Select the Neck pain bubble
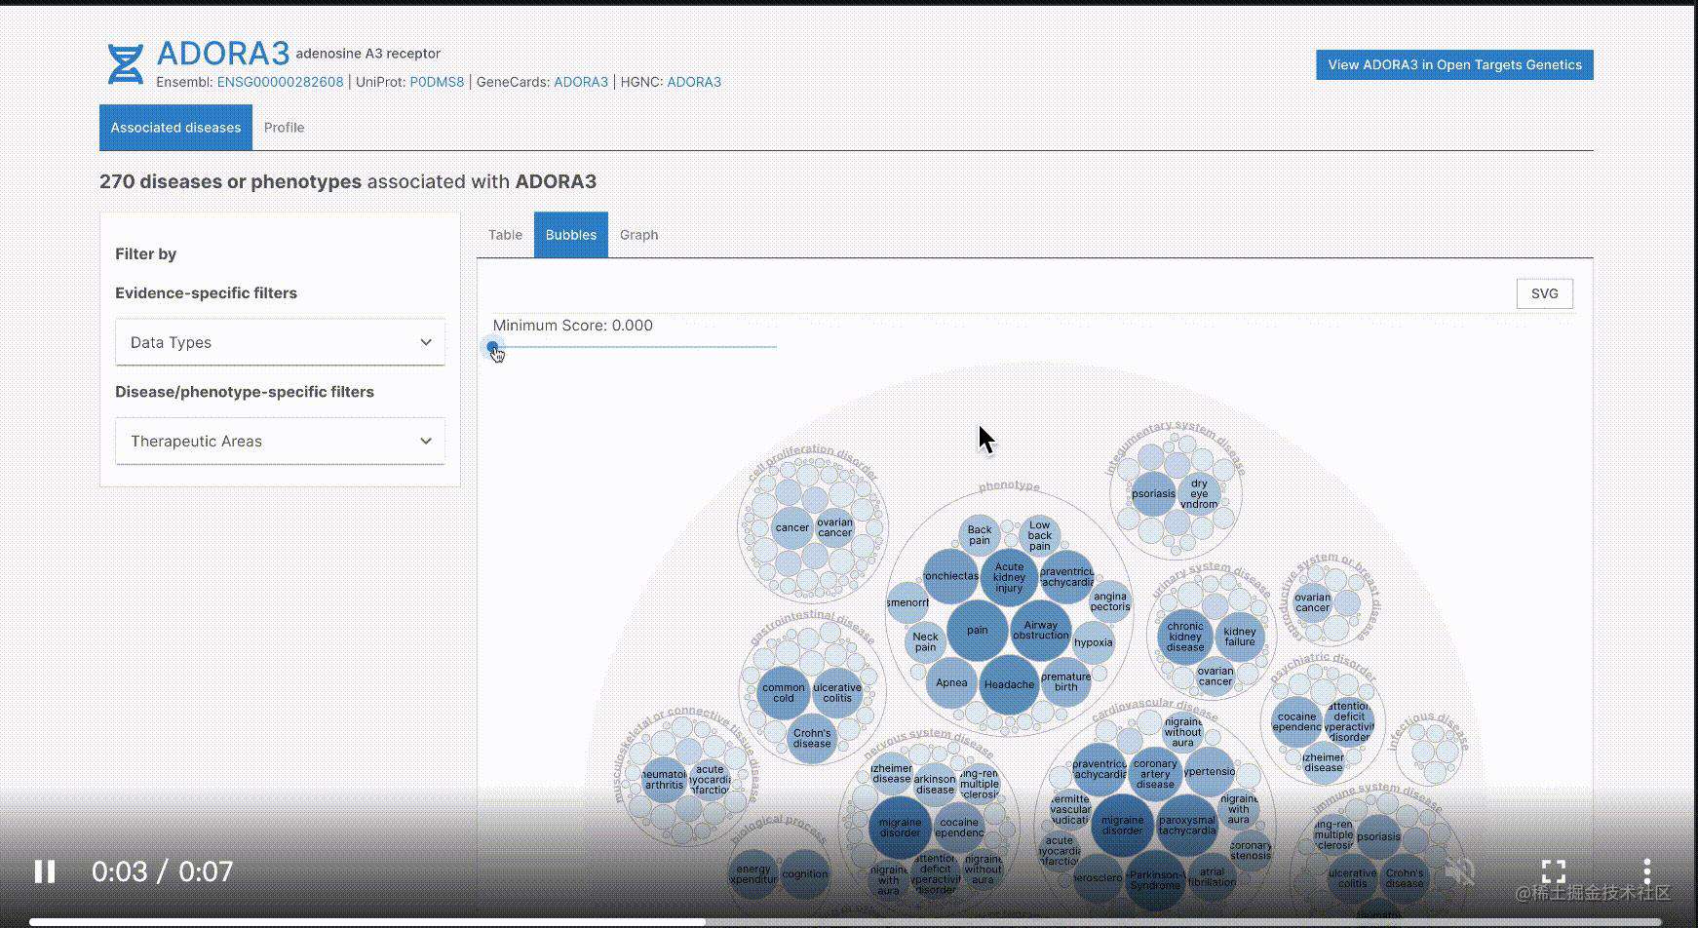Image resolution: width=1698 pixels, height=928 pixels. (925, 641)
